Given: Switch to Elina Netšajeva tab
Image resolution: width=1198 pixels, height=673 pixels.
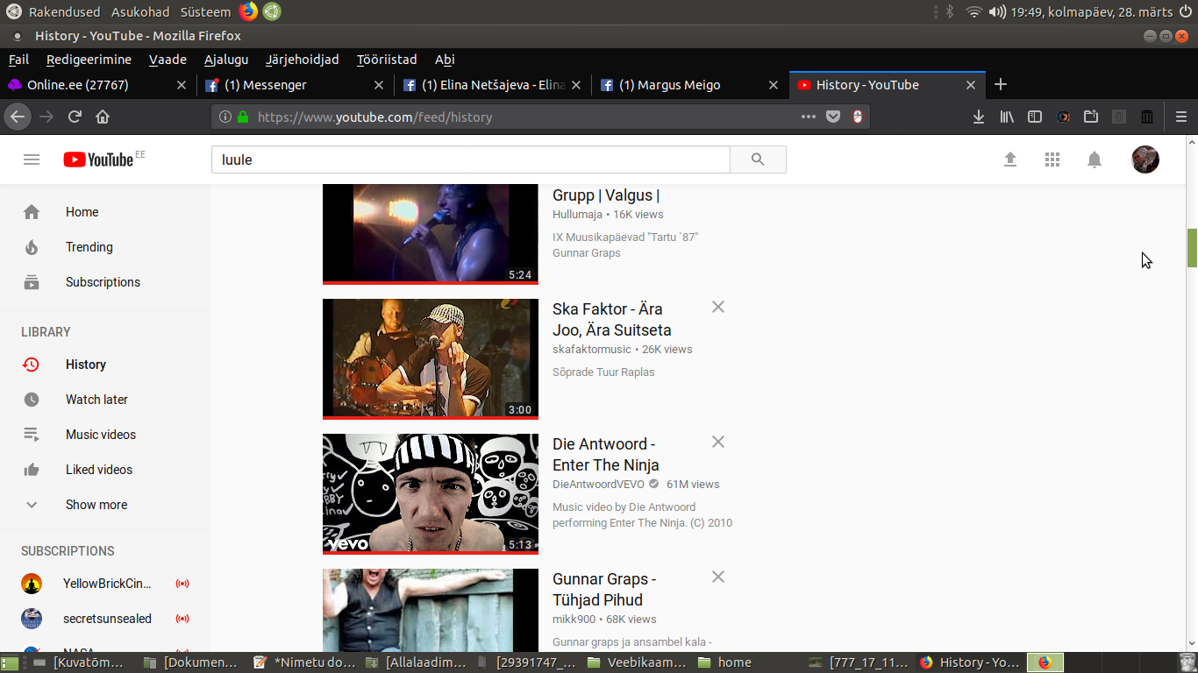Looking at the screenshot, I should coord(492,85).
